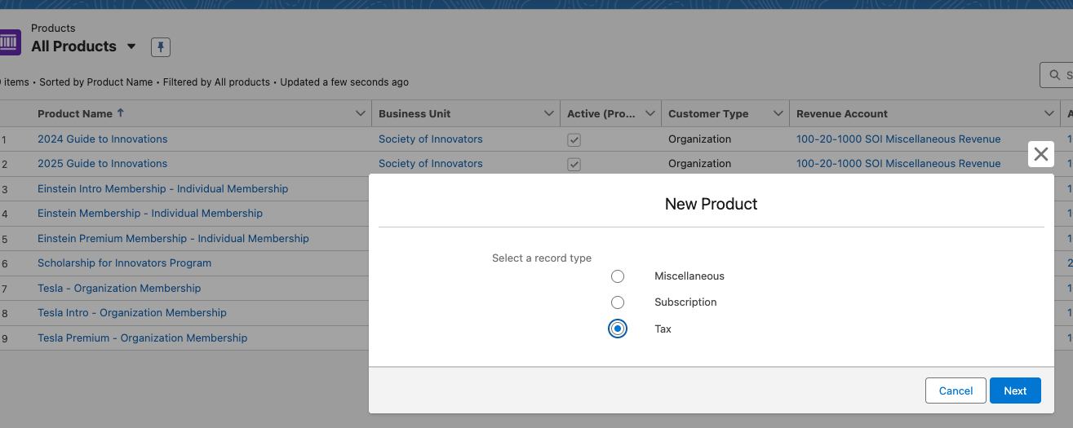Viewport: 1073px width, 428px height.
Task: Open 2024 Guide to Innovations product
Action: click(103, 139)
